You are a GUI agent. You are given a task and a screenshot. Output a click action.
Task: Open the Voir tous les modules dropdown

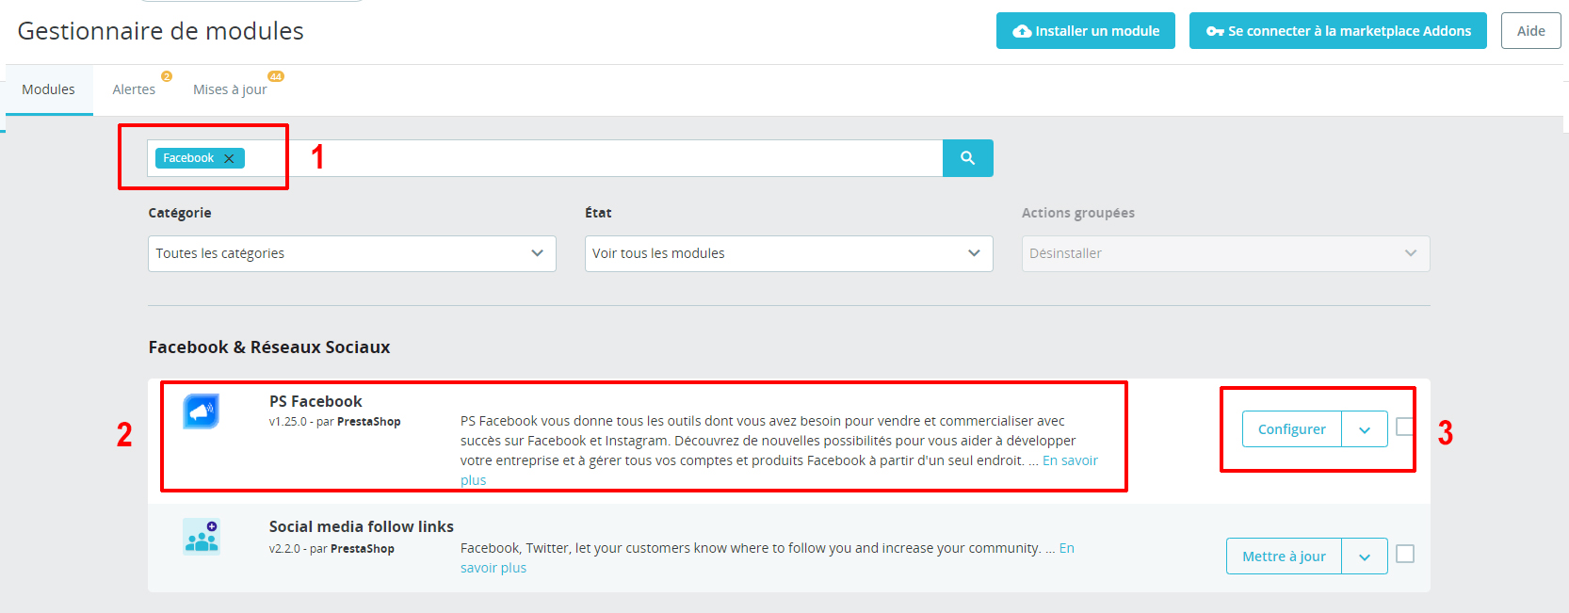[x=789, y=253]
